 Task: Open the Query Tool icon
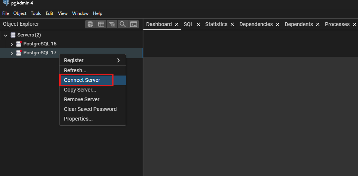tap(90, 24)
